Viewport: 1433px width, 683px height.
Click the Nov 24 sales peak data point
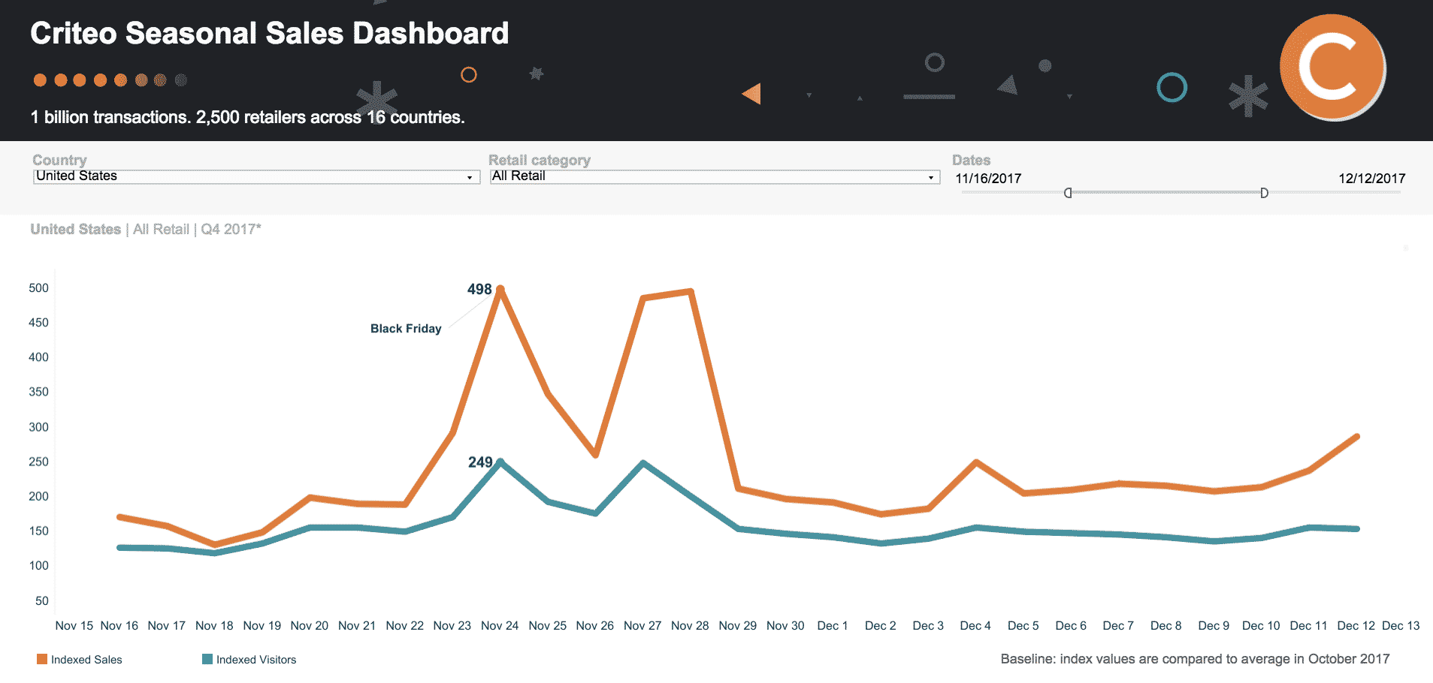[x=500, y=289]
